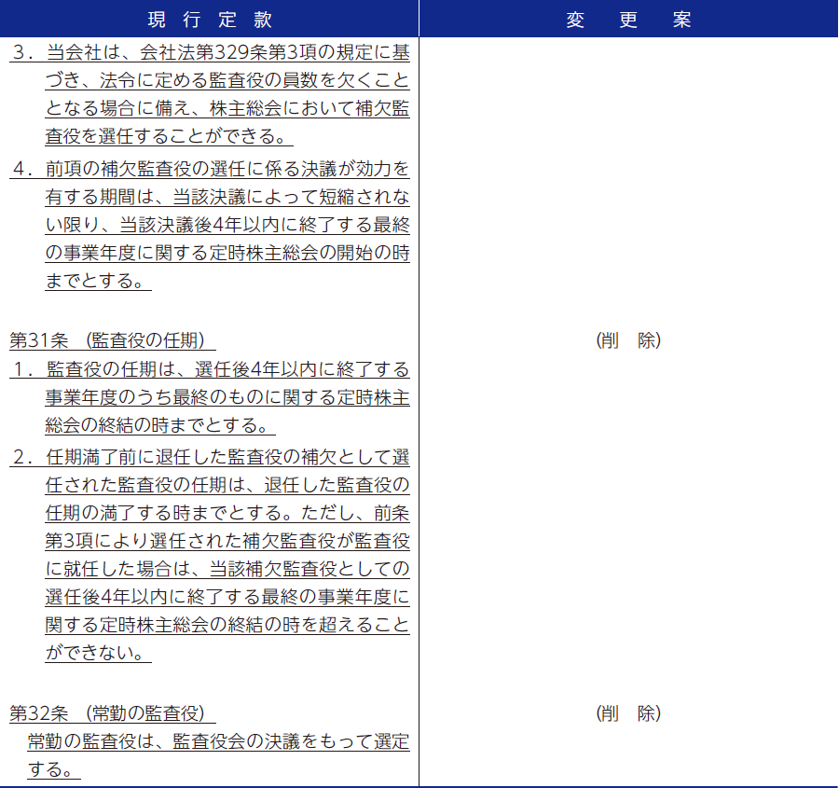Click the line starting 第3項により選任された
This screenshot has height=788, width=839.
[x=227, y=541]
